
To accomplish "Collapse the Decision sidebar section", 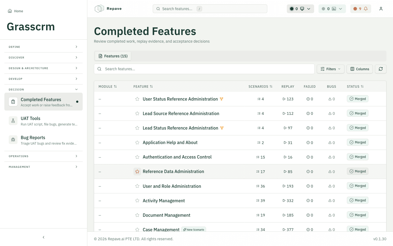I will (x=43, y=90).
